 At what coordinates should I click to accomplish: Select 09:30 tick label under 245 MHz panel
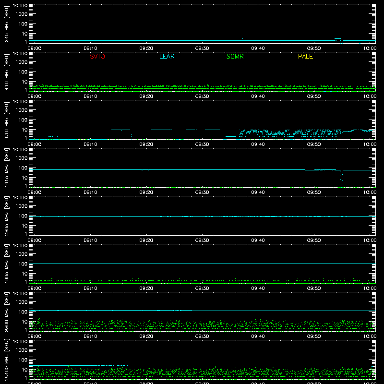pyautogui.click(x=202, y=48)
